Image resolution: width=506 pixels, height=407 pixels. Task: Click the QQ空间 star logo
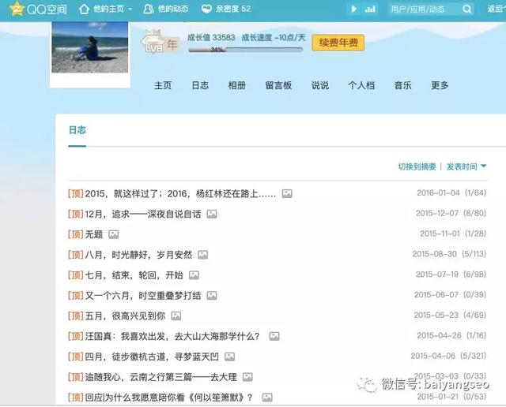coord(17,9)
